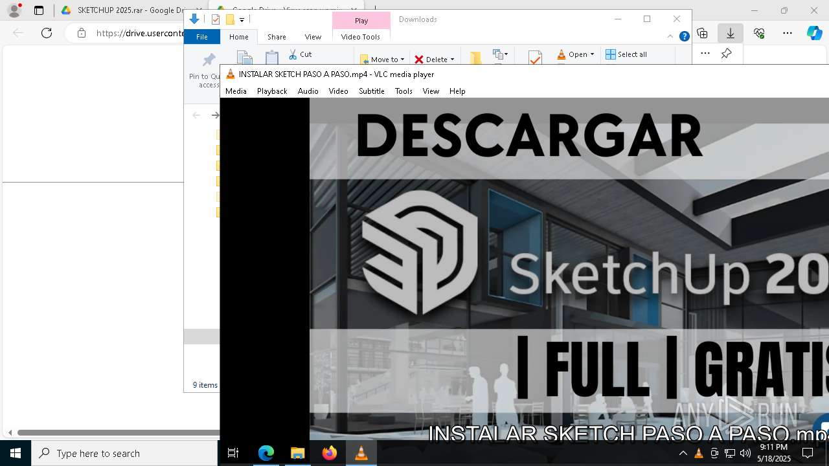Click the Pin to Quick access icon

(209, 60)
